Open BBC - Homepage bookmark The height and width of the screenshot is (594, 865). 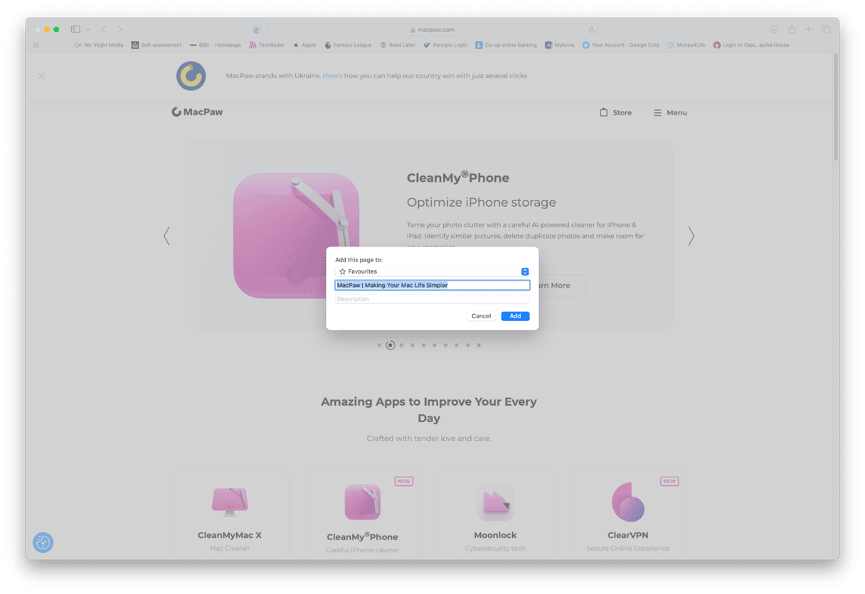216,45
